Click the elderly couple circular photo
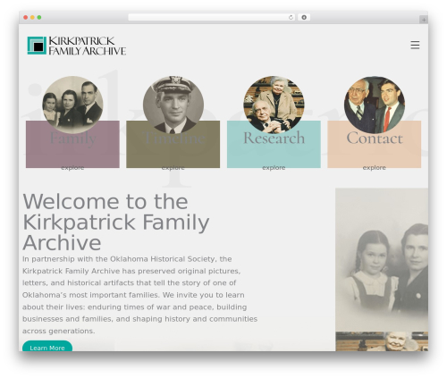The image size is (447, 378). pyautogui.click(x=274, y=104)
